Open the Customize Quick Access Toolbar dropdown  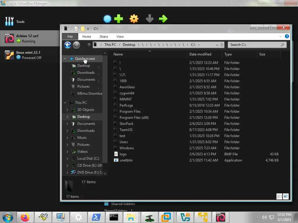88,29
